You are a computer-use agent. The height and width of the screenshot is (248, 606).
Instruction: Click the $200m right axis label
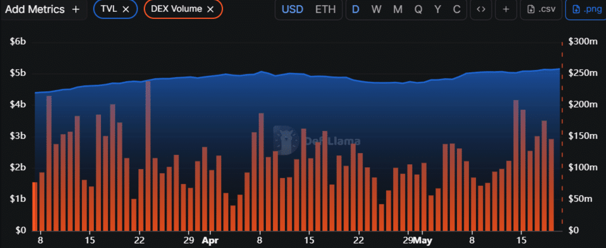[584, 105]
